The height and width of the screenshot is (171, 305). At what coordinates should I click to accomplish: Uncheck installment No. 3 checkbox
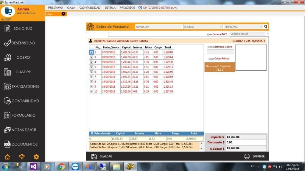pyautogui.click(x=91, y=57)
